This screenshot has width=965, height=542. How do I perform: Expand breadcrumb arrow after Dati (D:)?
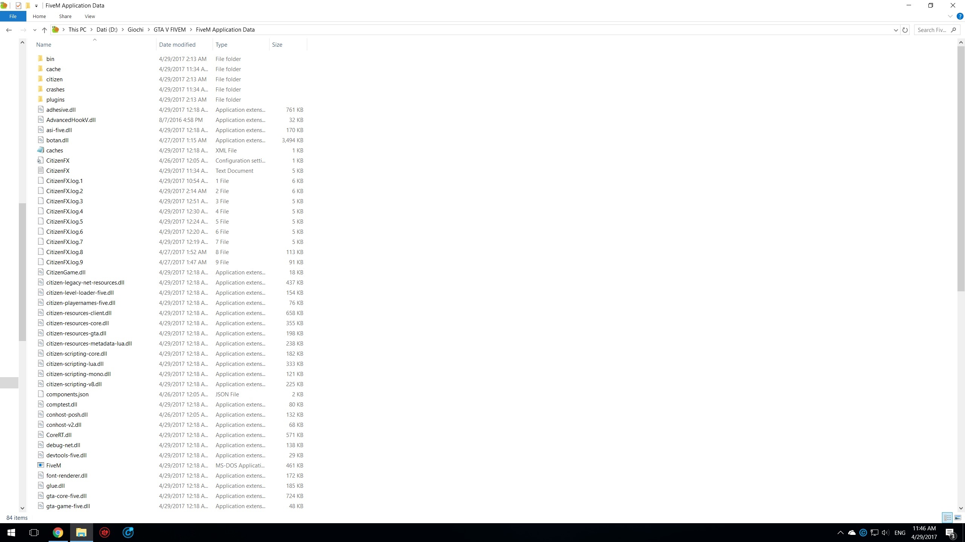123,30
